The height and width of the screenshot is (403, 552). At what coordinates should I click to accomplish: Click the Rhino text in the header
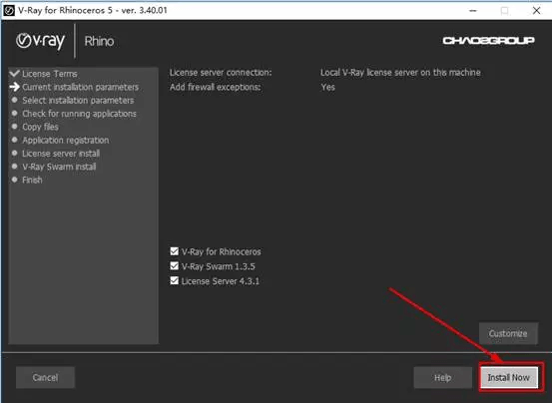[99, 41]
